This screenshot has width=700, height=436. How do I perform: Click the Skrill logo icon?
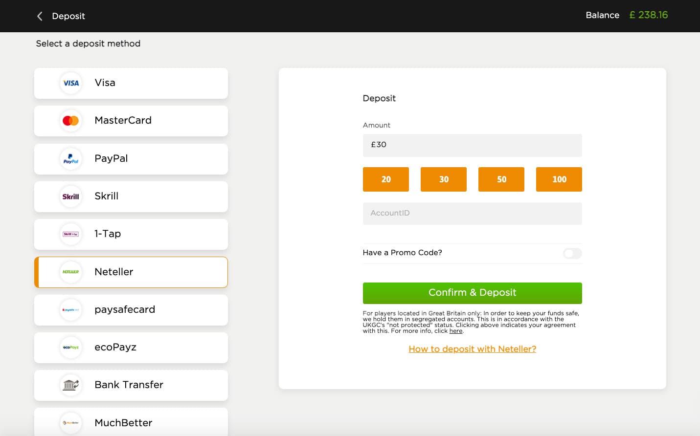tap(71, 196)
